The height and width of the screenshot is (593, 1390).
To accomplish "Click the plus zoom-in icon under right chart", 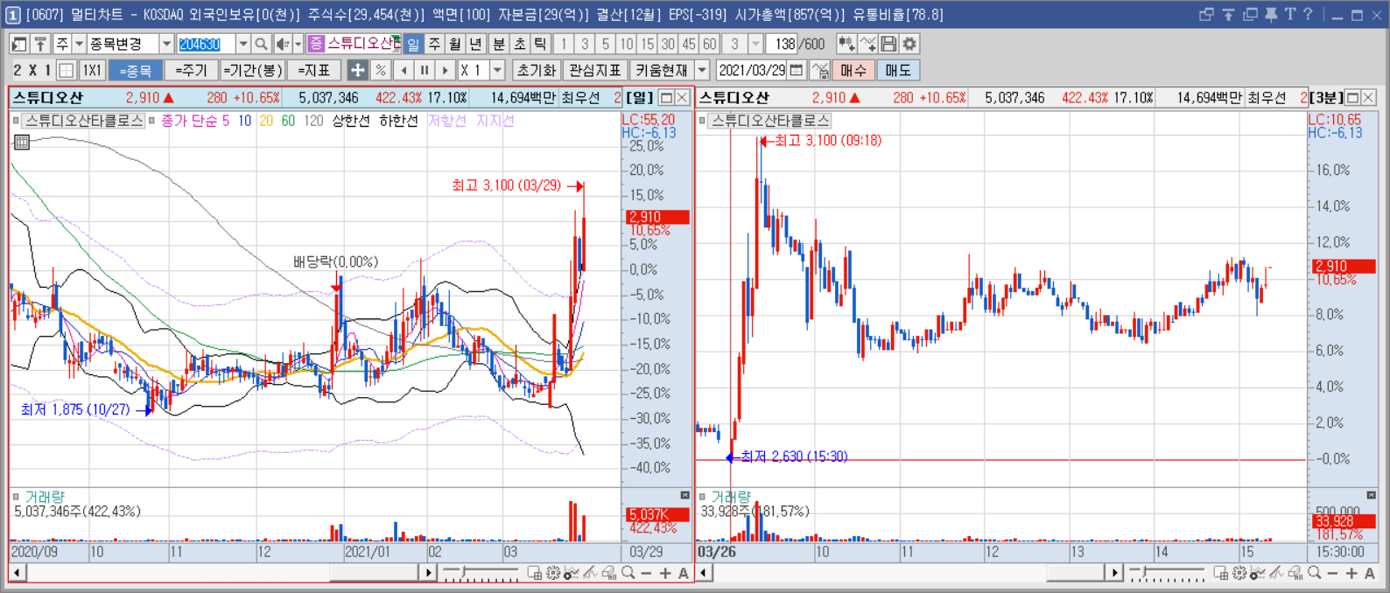I will point(1351,573).
